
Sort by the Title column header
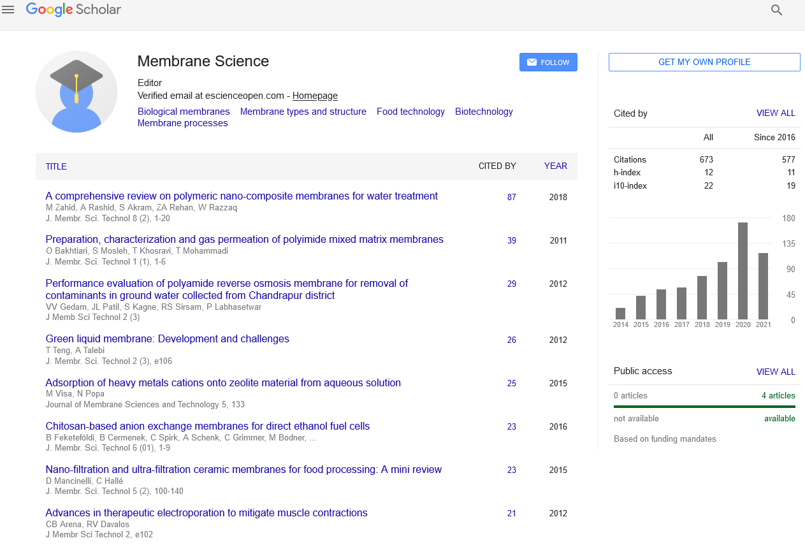tap(56, 166)
